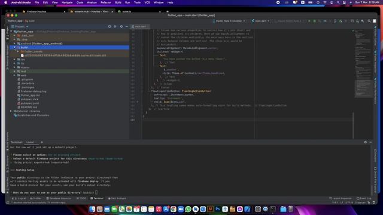
Task: Open Trash in the dock
Action: [291, 209]
